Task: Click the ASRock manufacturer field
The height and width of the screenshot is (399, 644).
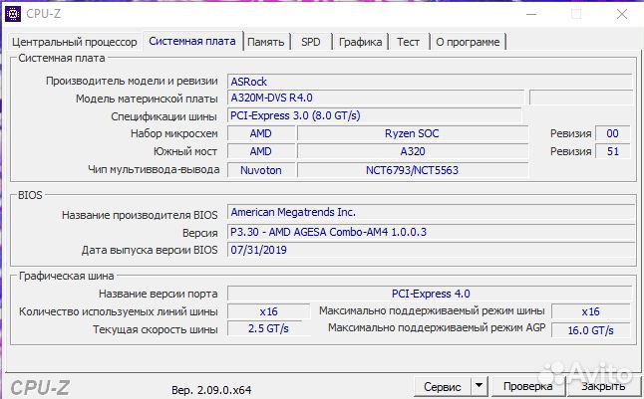Action: 430,82
